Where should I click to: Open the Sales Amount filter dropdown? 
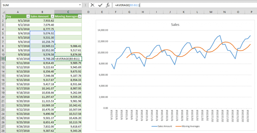(52, 16)
